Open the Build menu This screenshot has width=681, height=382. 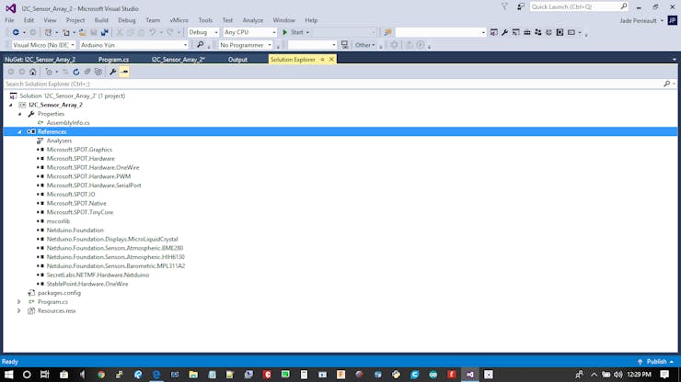coord(101,20)
